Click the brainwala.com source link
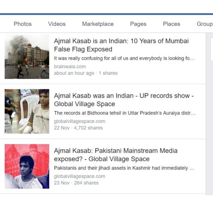This screenshot has height=209, width=213. click(x=70, y=66)
